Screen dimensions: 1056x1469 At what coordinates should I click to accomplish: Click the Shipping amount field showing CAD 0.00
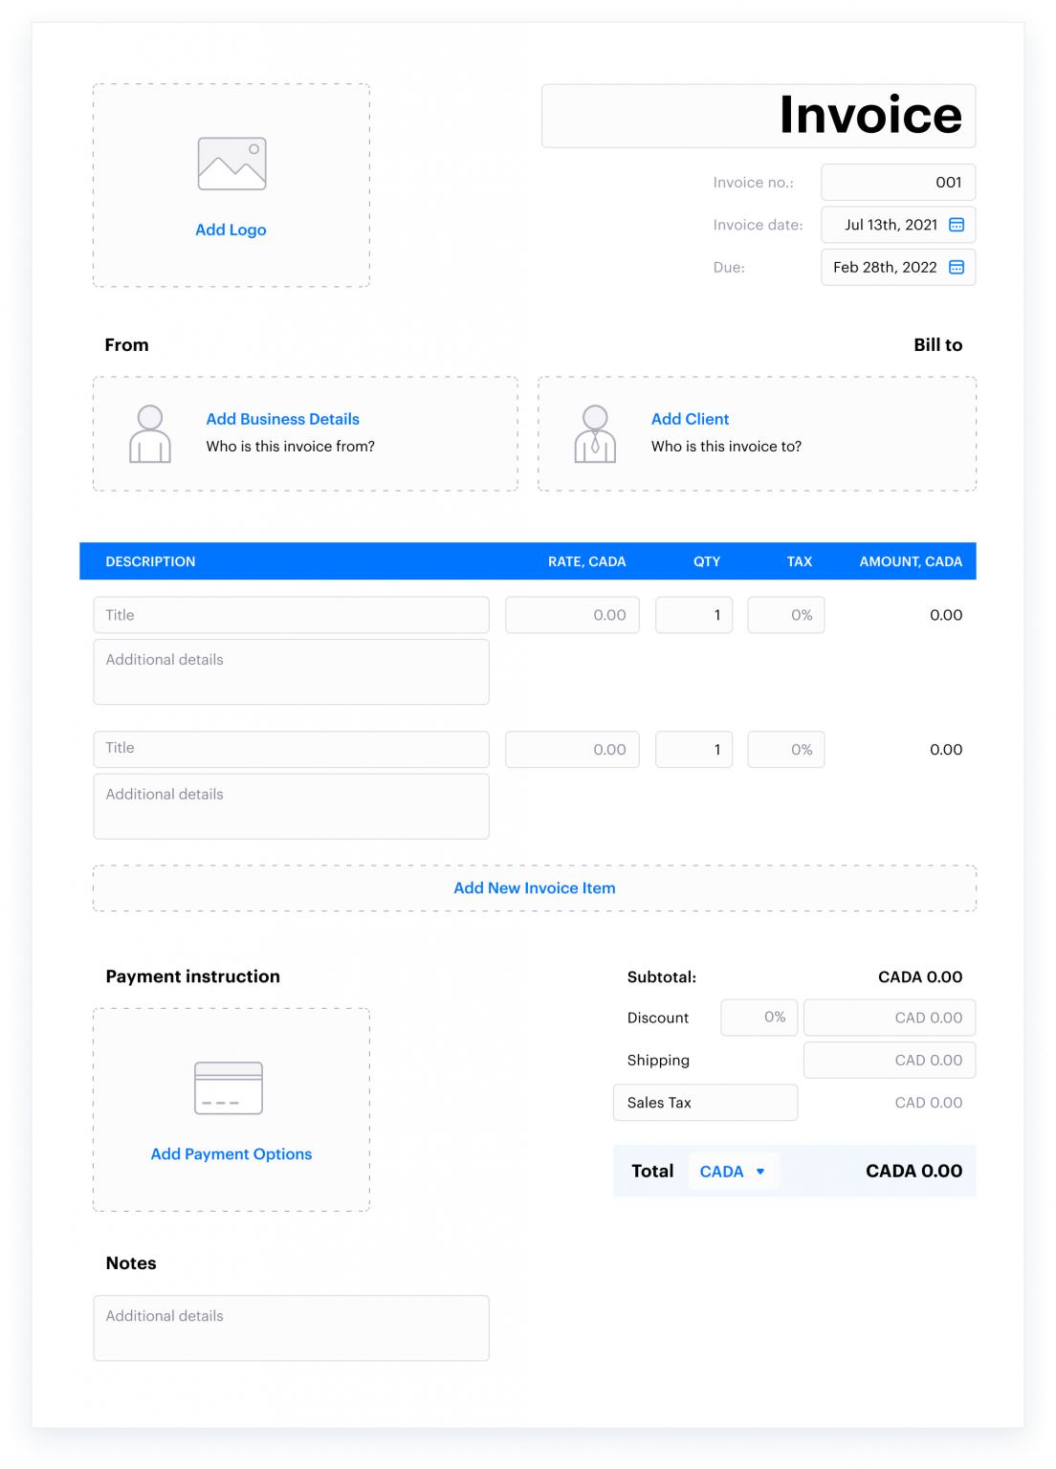tap(890, 1060)
